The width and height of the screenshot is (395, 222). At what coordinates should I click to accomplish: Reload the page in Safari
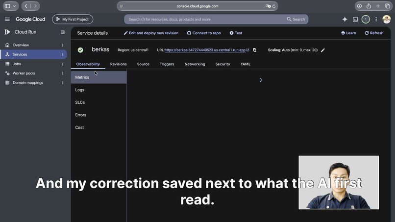pyautogui.click(x=274, y=6)
